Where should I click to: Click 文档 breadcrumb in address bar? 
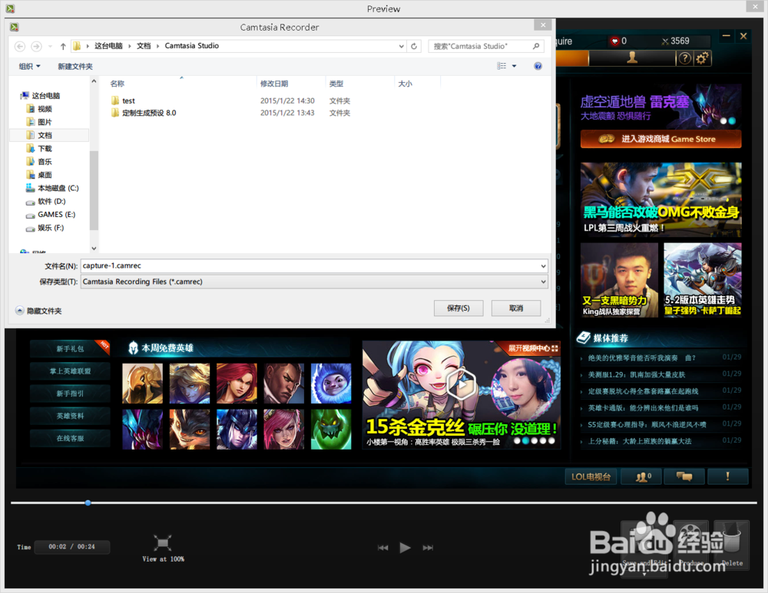(x=144, y=46)
